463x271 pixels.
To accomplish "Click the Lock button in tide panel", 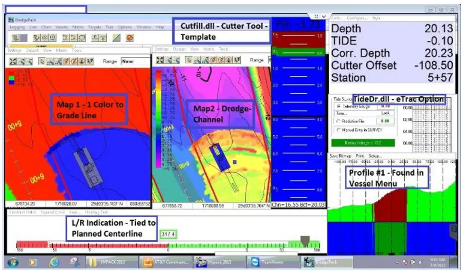I will 385,113.
